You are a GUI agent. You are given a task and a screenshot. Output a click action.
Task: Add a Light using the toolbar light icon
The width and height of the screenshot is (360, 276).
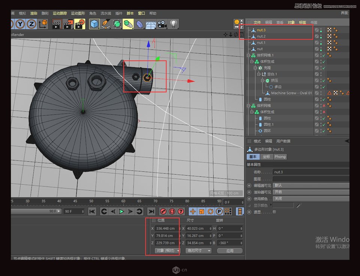pyautogui.click(x=174, y=24)
